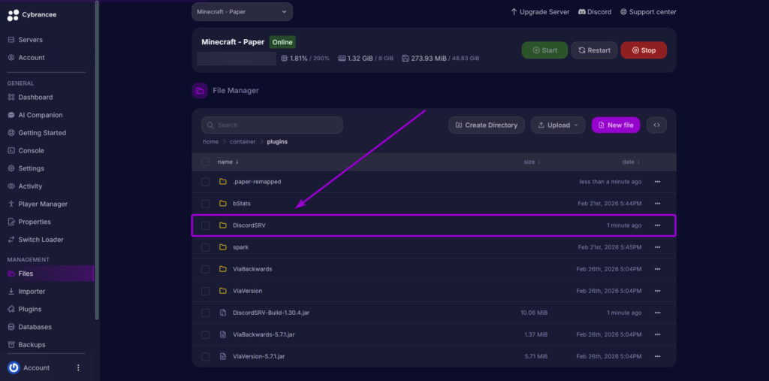The width and height of the screenshot is (769, 381).
Task: Check the ViaVersion-5.7.1.jar checkbox
Action: [206, 356]
